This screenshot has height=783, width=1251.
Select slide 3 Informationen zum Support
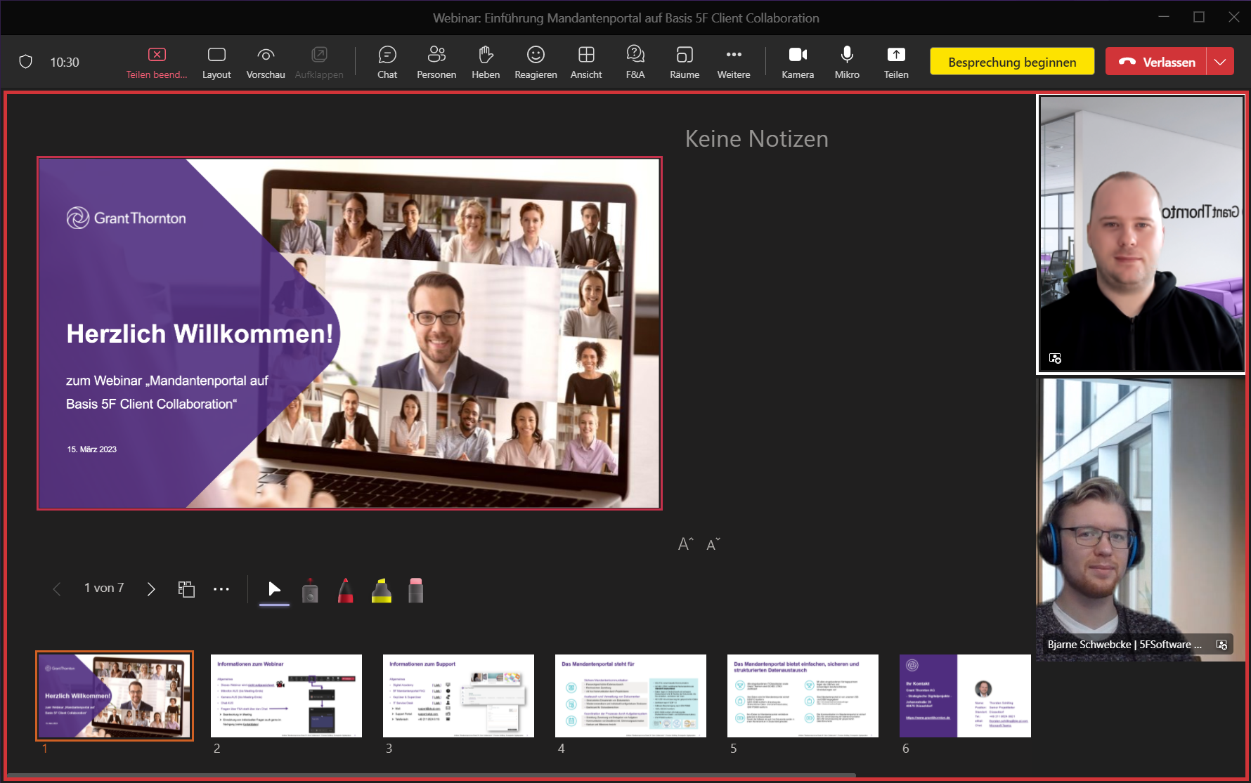(458, 695)
